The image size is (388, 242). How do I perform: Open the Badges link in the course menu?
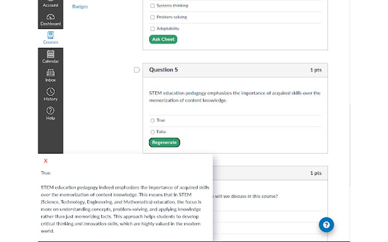click(x=80, y=7)
